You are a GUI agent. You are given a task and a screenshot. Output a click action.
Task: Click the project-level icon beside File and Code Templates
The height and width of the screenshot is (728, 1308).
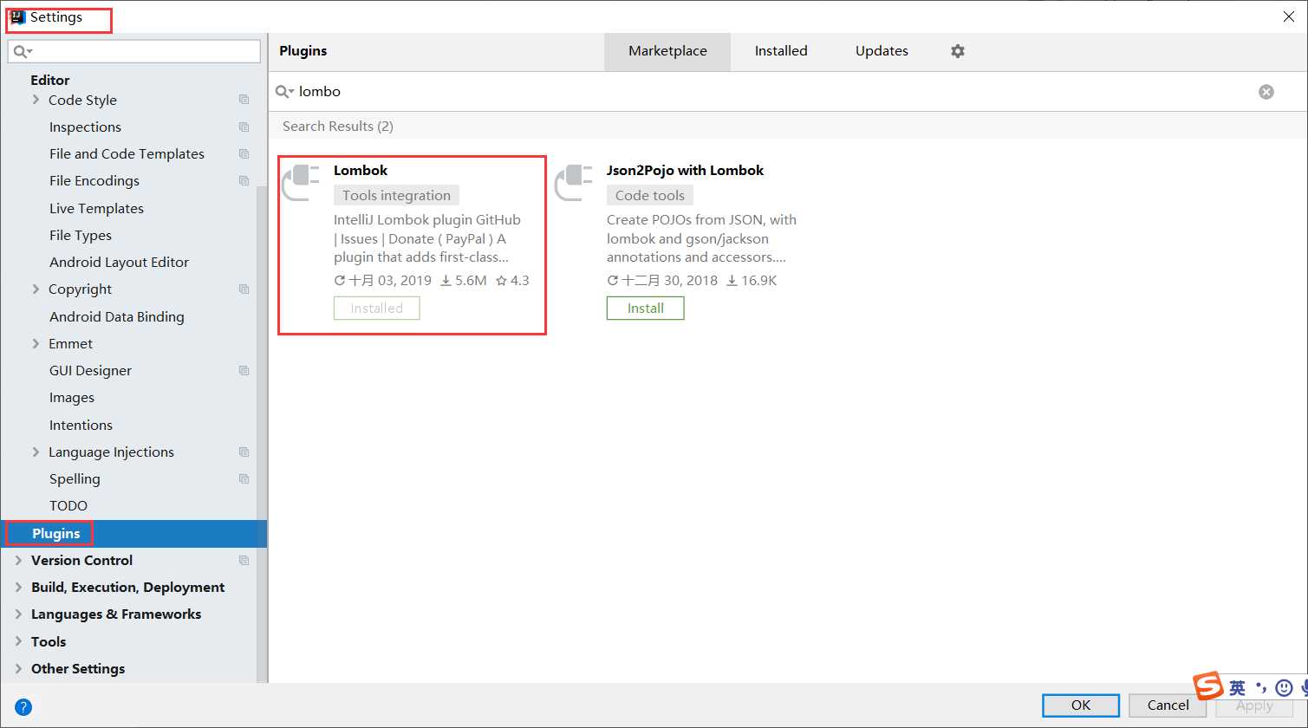tap(244, 154)
